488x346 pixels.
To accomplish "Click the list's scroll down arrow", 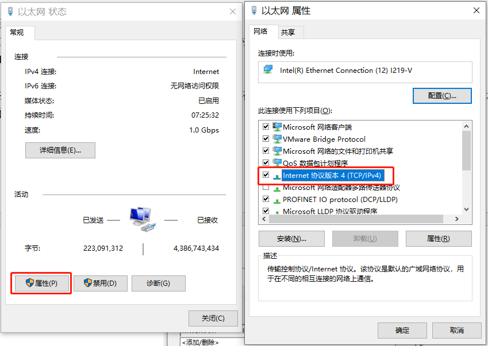I will (466, 209).
